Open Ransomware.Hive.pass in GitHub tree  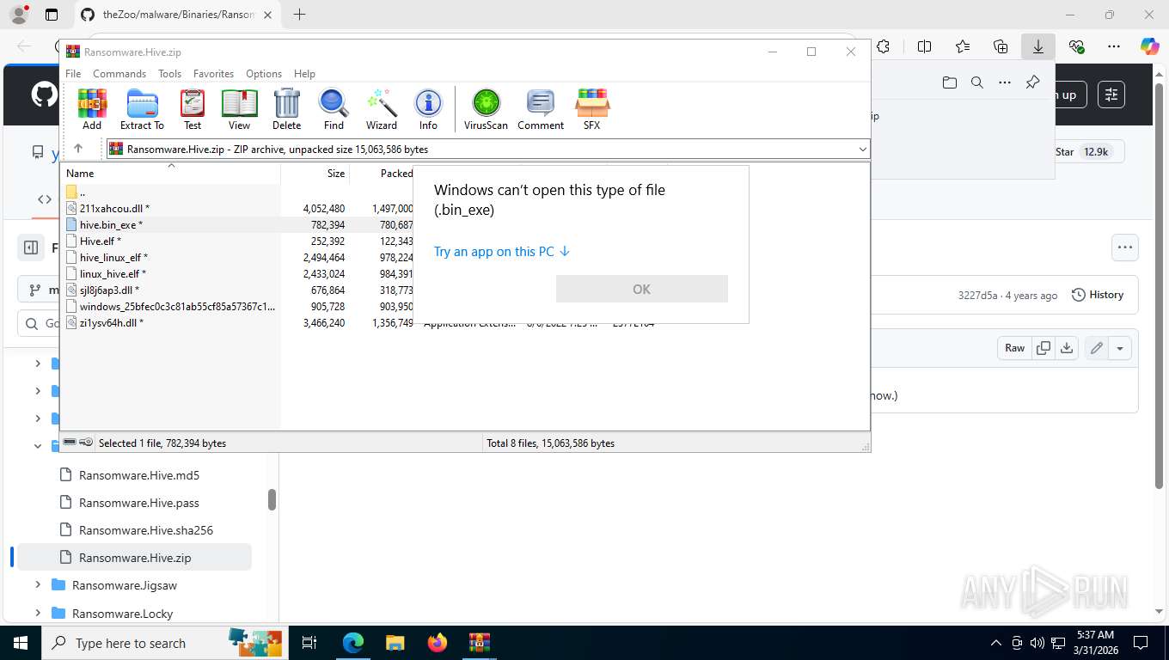click(x=139, y=503)
